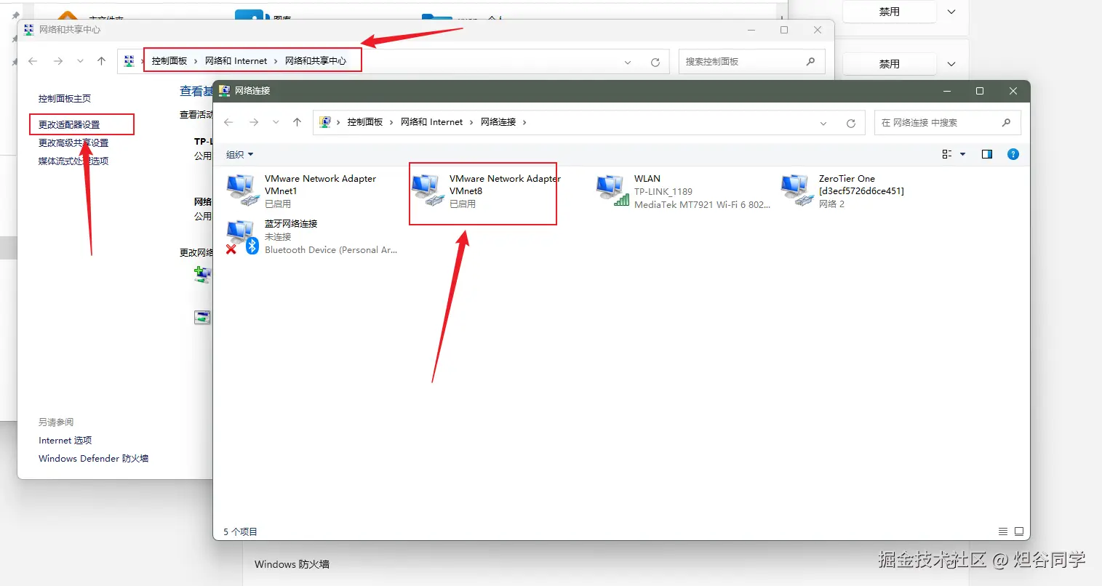The height and width of the screenshot is (586, 1102).
Task: Click the [d3ecf5726d6ce451] text
Action: coord(861,191)
